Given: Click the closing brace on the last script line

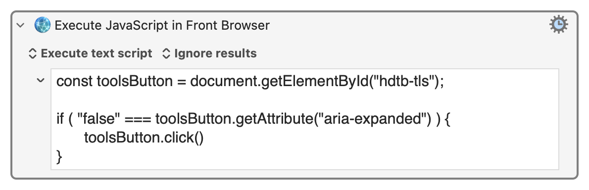Looking at the screenshot, I should (59, 156).
